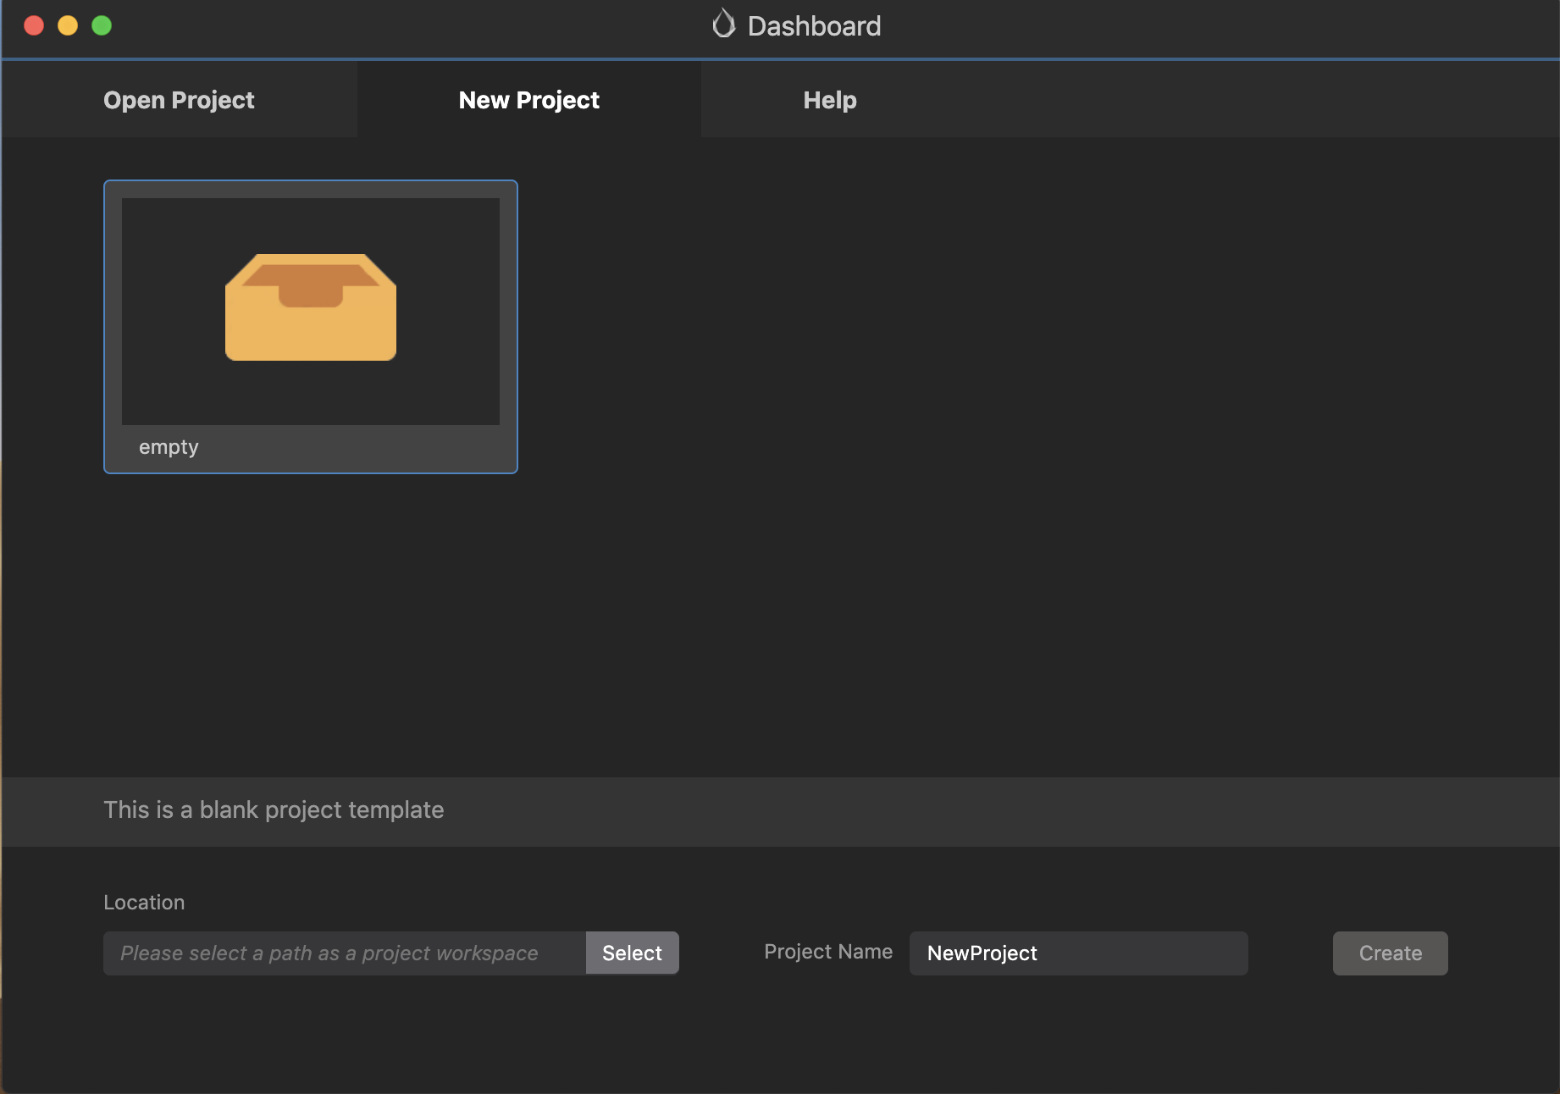The image size is (1560, 1094).
Task: Click the orange box template icon
Action: click(x=311, y=307)
